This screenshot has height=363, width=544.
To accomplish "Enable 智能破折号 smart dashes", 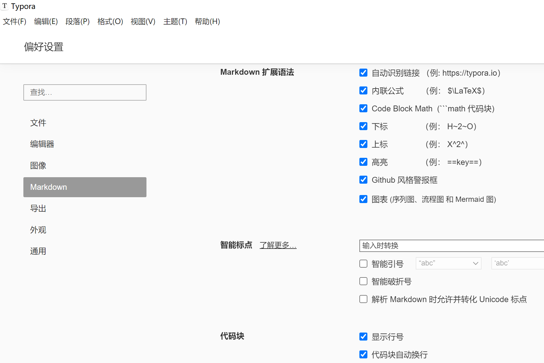I will coord(363,281).
